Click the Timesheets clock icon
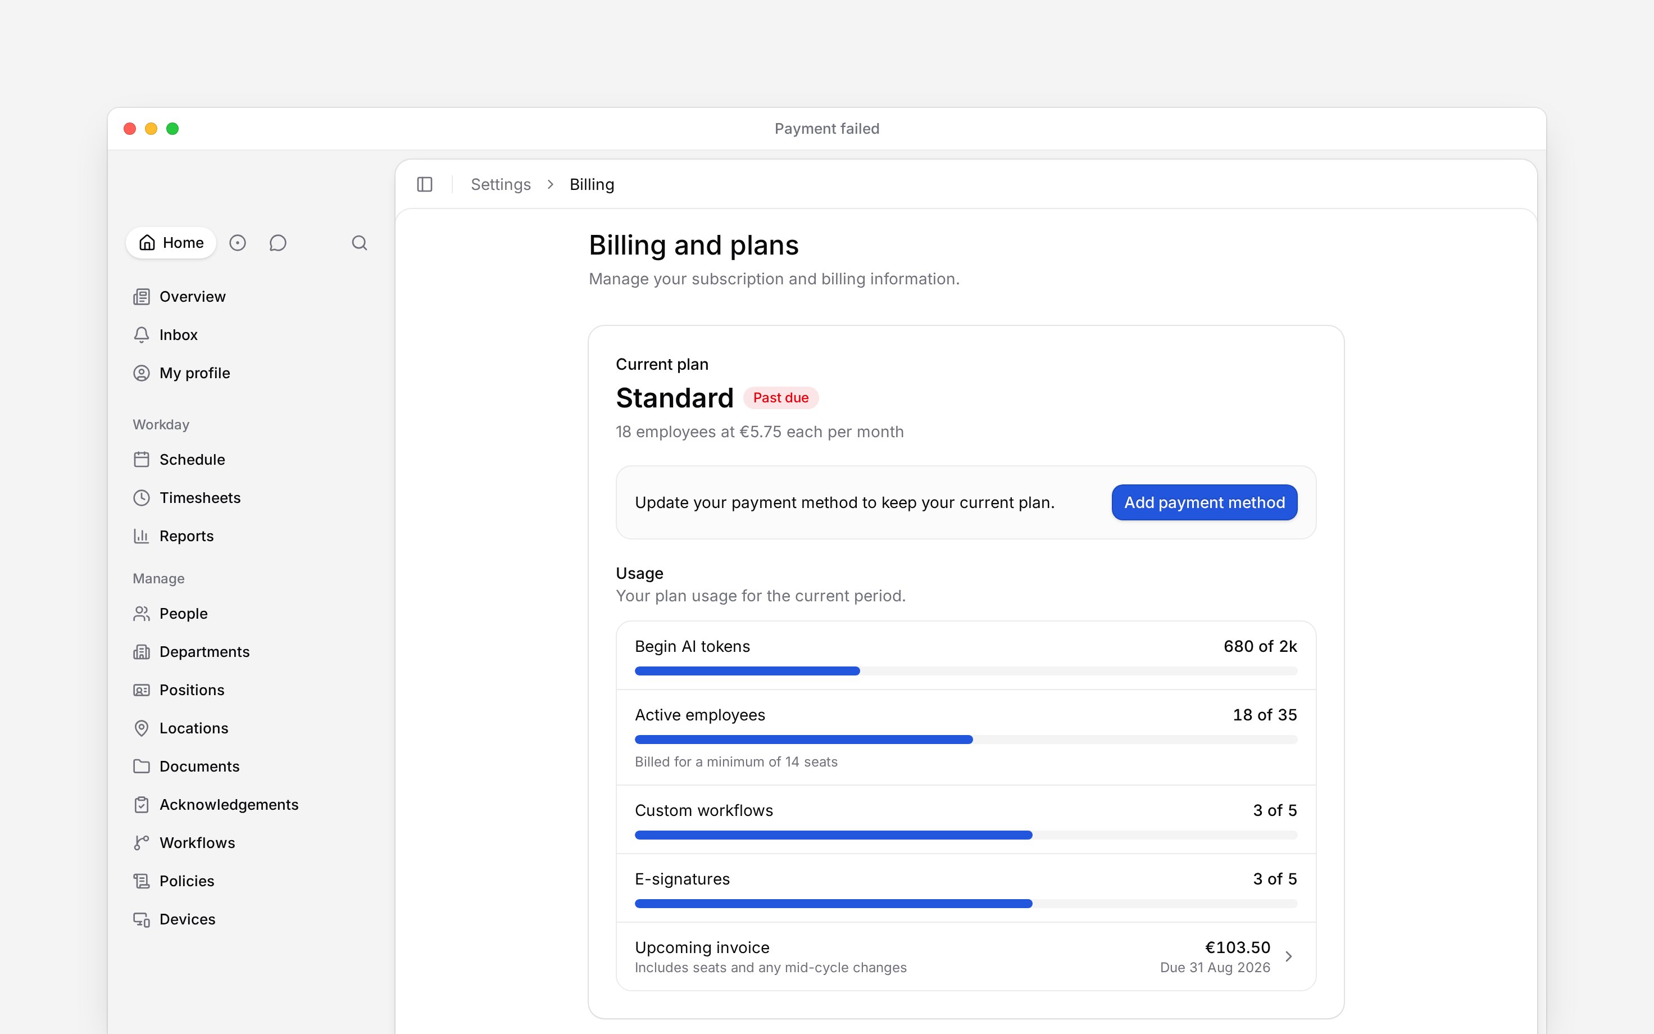 [x=142, y=498]
